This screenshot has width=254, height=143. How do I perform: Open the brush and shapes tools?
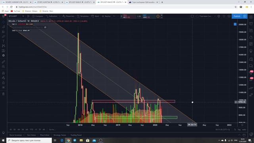click(4, 37)
